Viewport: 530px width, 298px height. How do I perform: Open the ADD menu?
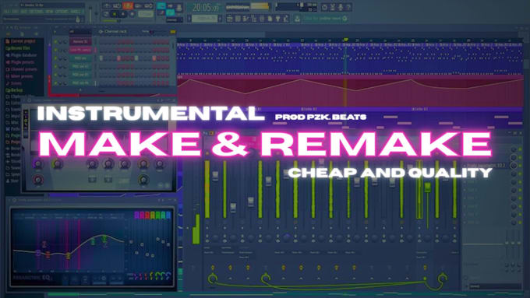23,12
